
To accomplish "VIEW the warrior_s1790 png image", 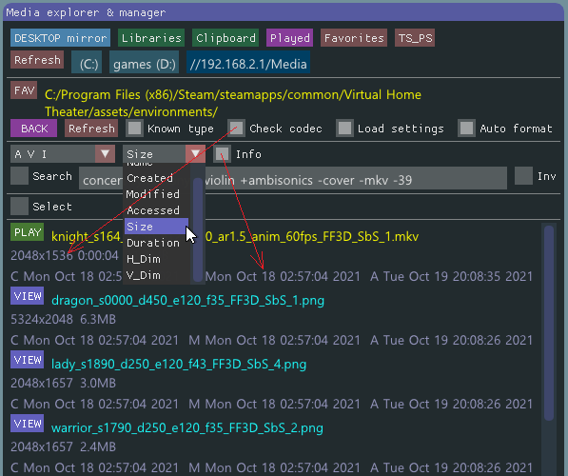I will 28,424.
